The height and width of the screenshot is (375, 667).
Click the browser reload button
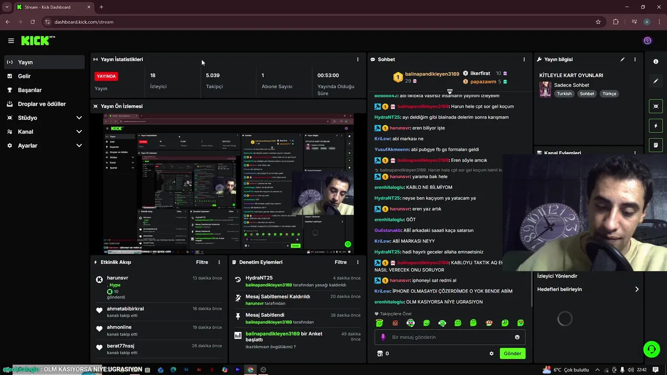[x=32, y=22]
